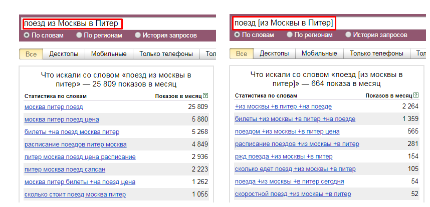
Task: Click heading '25 809 показов в месяц'
Action: (x=134, y=84)
